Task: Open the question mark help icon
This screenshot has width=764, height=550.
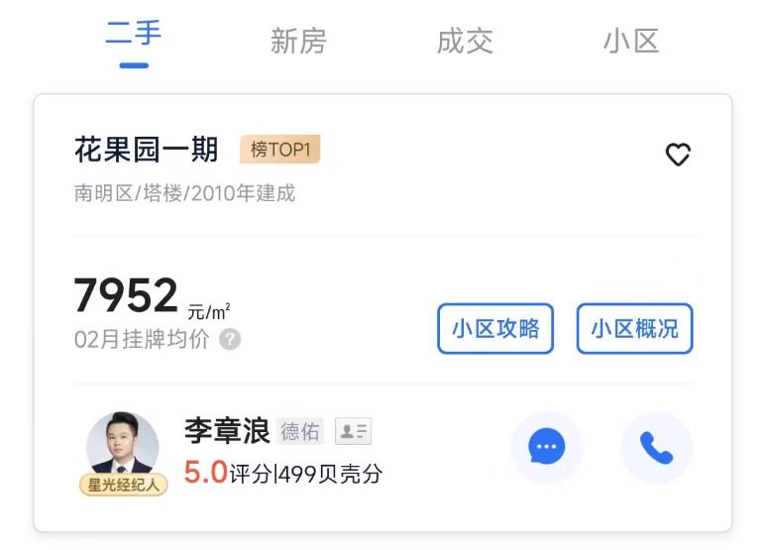Action: click(x=230, y=339)
